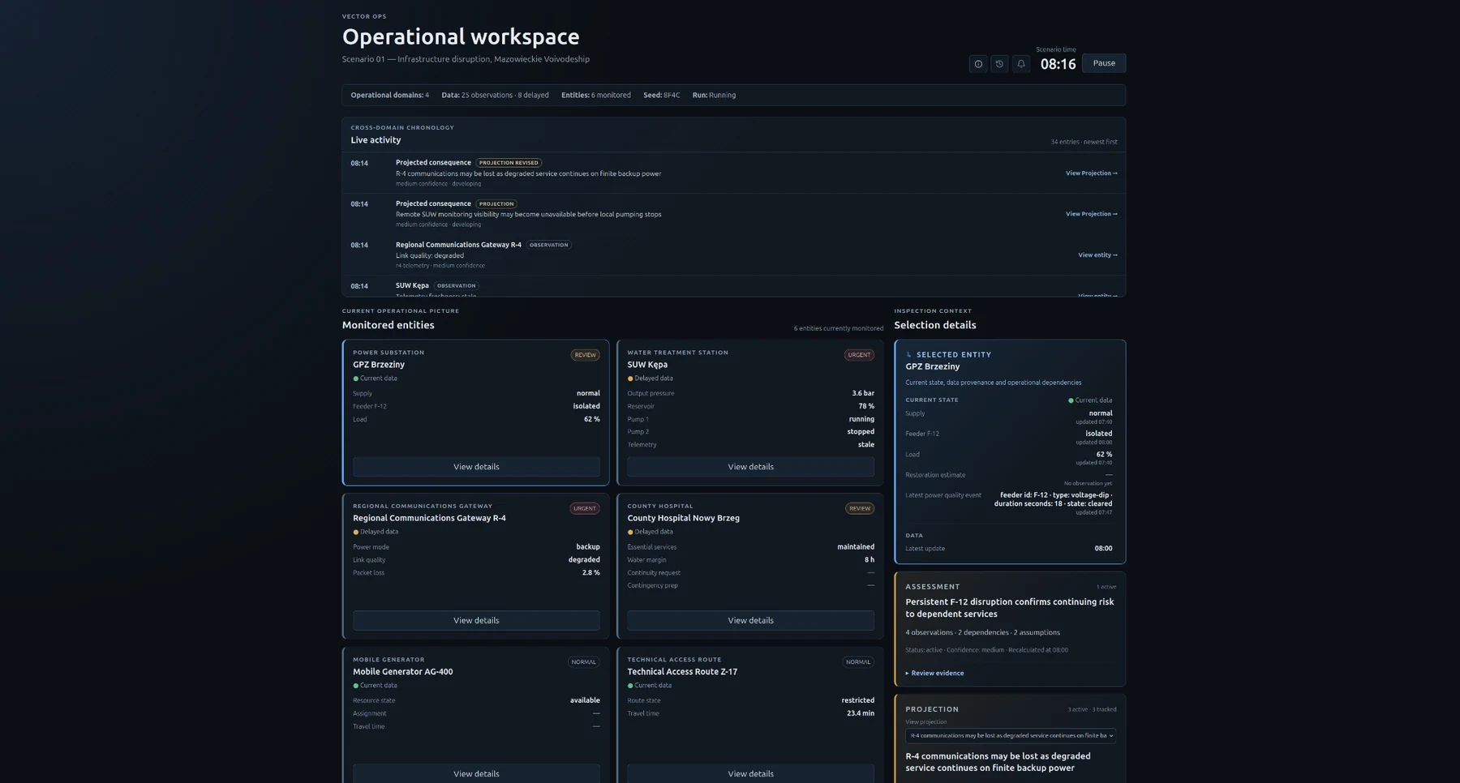
Task: Click 'Persistent F-12 disruption confirms continuing risk' assessment heading
Action: [1009, 608]
